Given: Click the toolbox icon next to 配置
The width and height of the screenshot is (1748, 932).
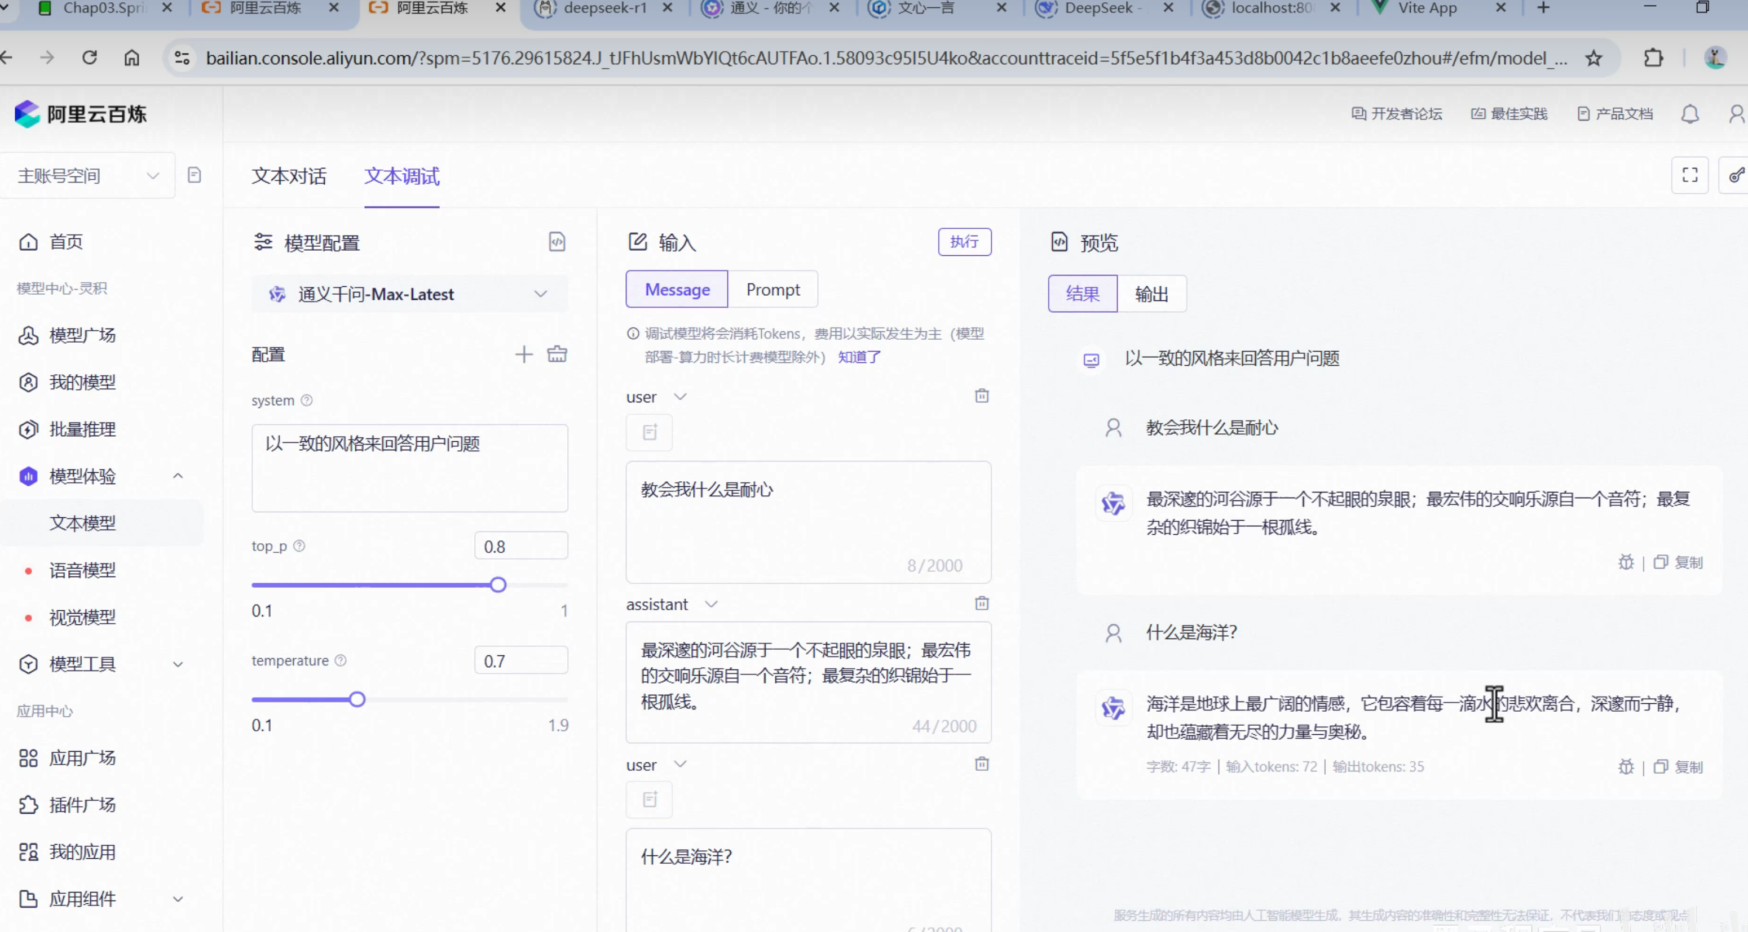Looking at the screenshot, I should point(557,354).
